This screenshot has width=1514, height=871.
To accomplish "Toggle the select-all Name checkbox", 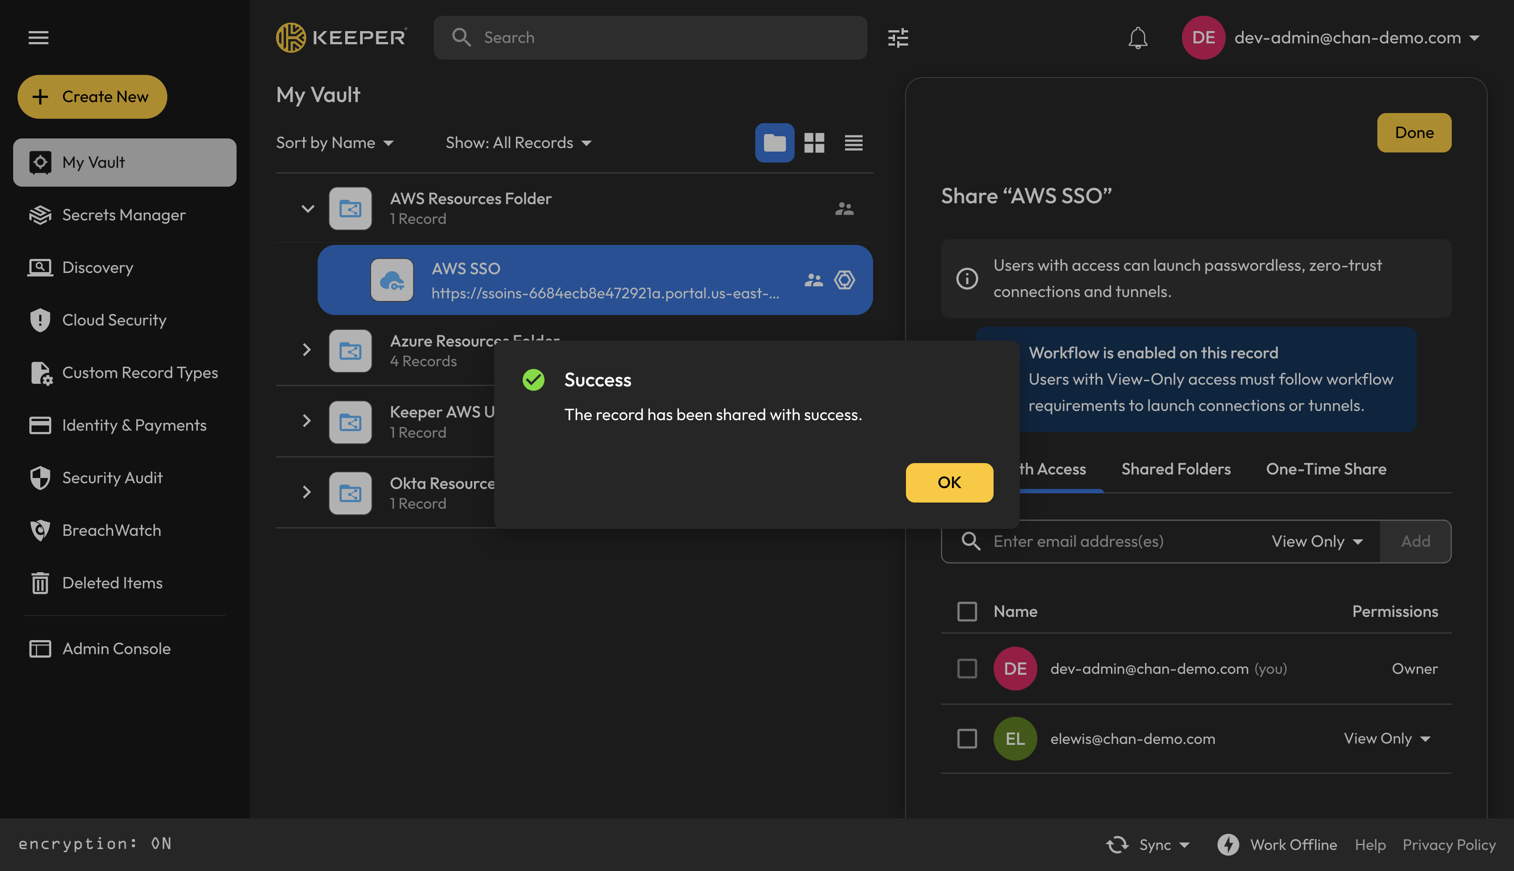I will tap(967, 611).
